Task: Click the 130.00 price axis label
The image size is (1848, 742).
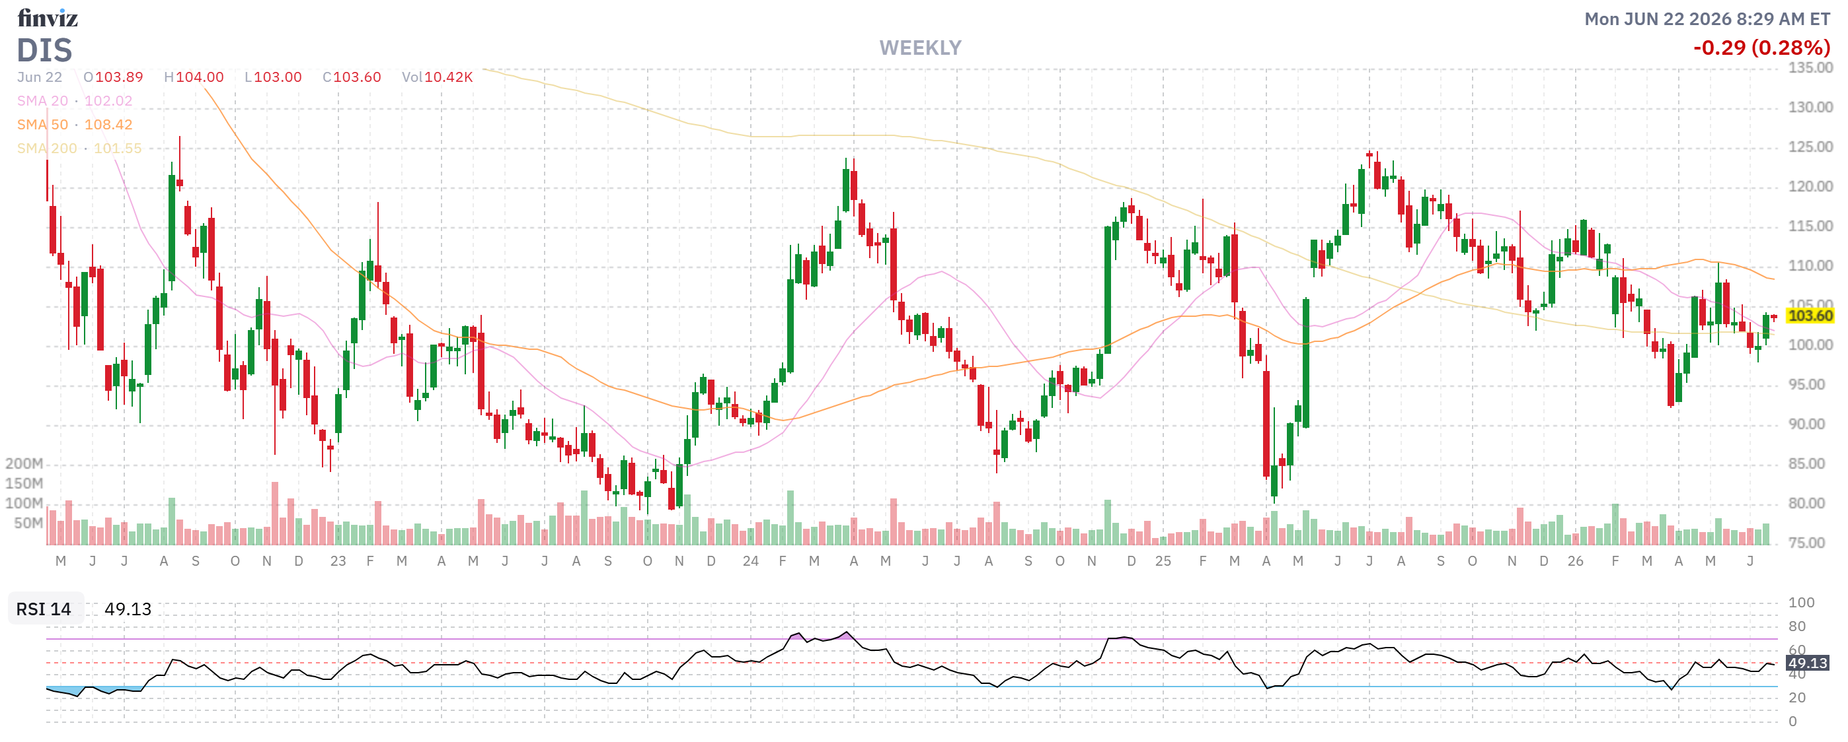Action: click(1811, 108)
